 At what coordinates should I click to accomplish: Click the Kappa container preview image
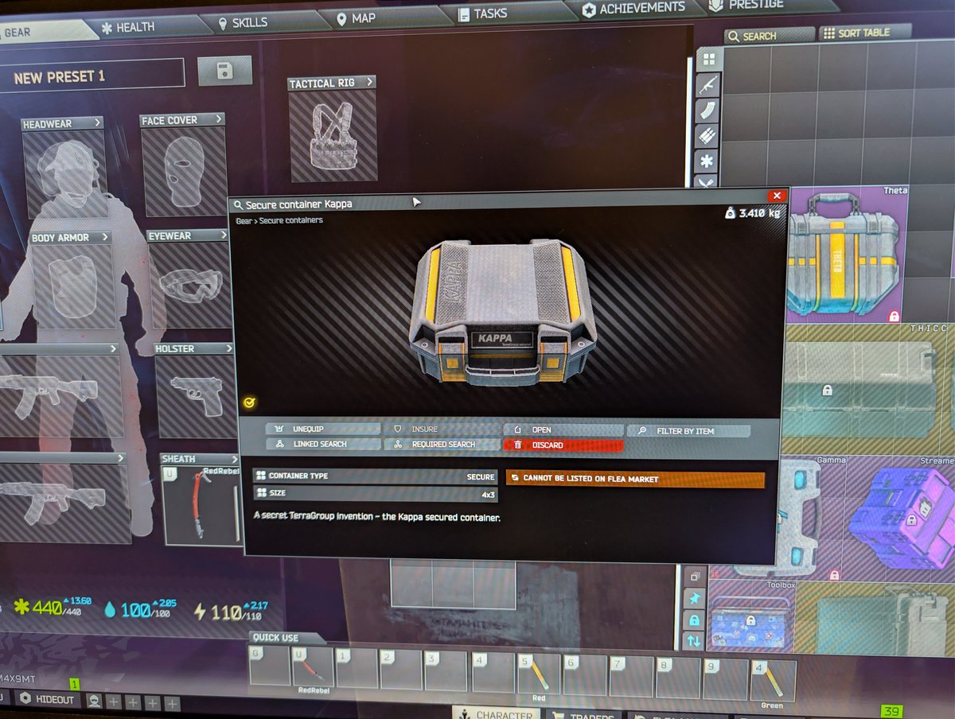pyautogui.click(x=503, y=312)
